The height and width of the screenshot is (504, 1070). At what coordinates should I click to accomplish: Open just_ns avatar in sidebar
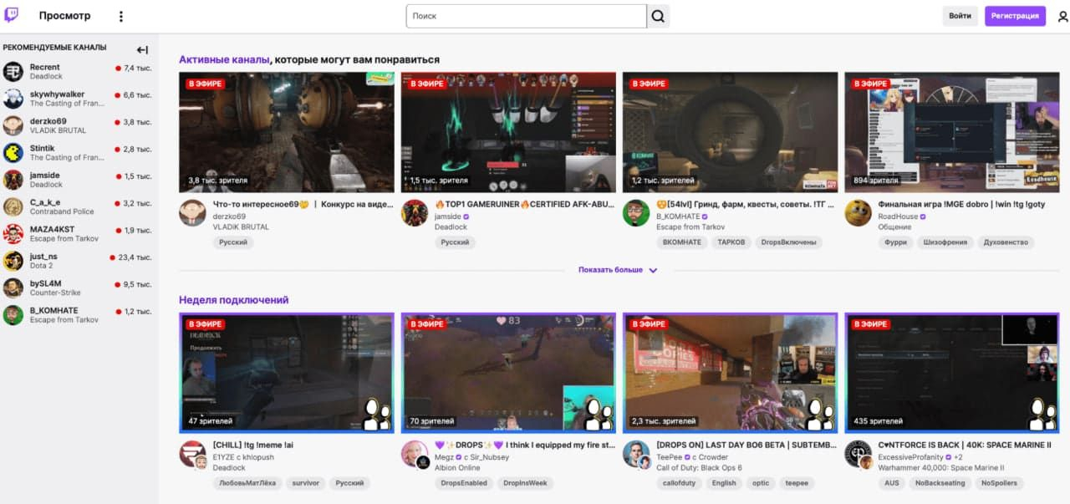13,261
